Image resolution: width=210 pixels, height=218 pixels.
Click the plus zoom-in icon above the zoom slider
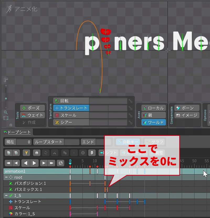(6, 86)
